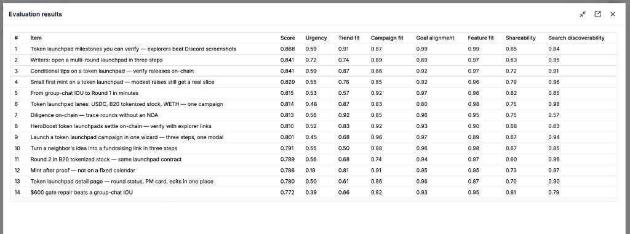The width and height of the screenshot is (630, 234).
Task: Select row 'Round 2 in B20 tokenized stock'
Action: tap(314, 159)
